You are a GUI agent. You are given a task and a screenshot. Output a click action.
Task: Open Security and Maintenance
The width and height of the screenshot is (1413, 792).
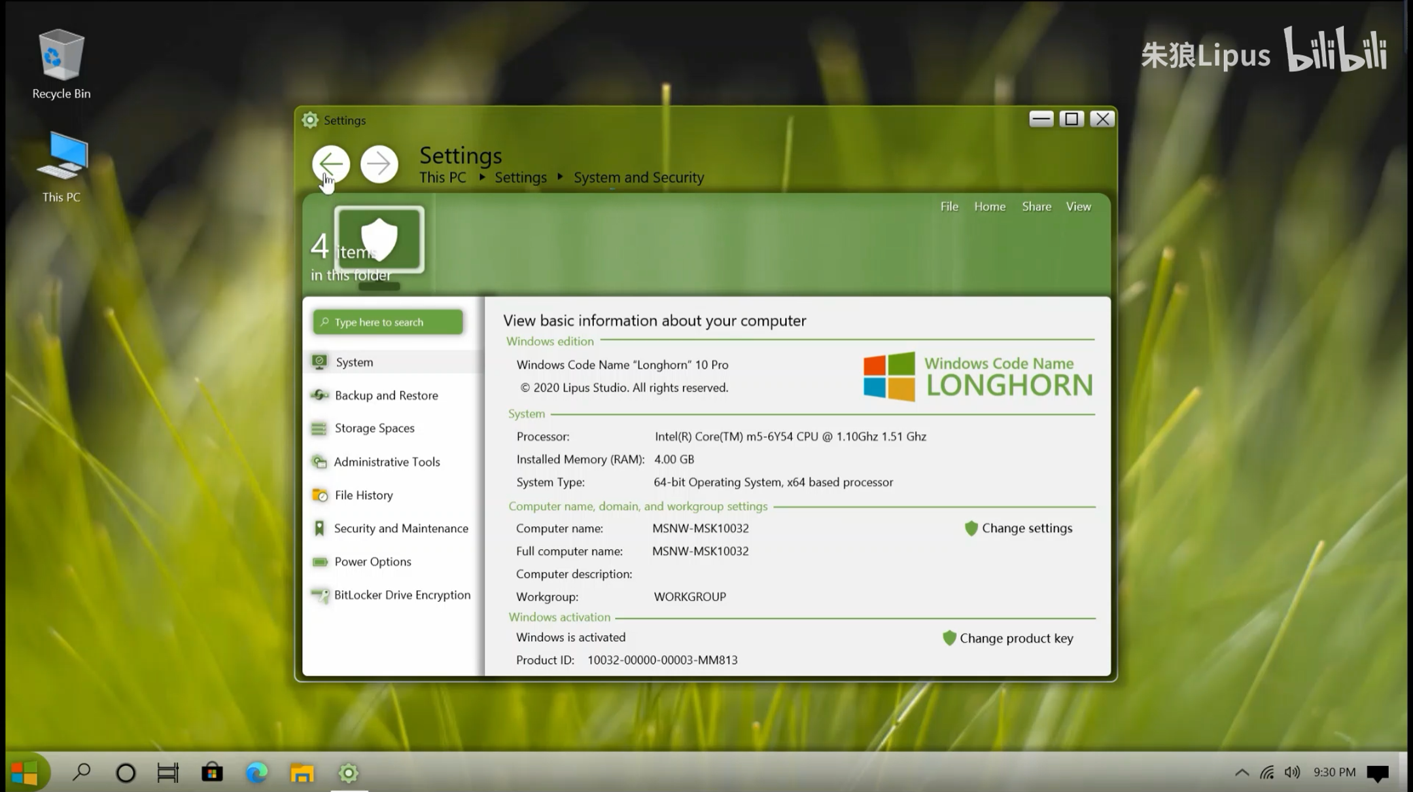pyautogui.click(x=400, y=528)
